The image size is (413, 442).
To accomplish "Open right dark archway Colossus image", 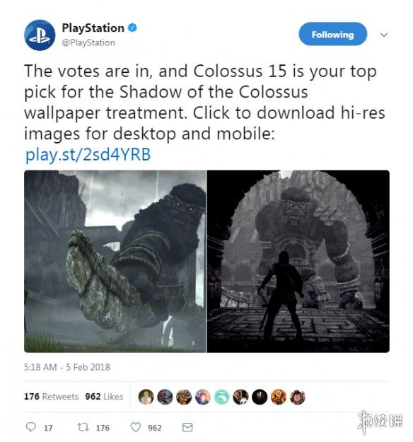I will pyautogui.click(x=298, y=261).
